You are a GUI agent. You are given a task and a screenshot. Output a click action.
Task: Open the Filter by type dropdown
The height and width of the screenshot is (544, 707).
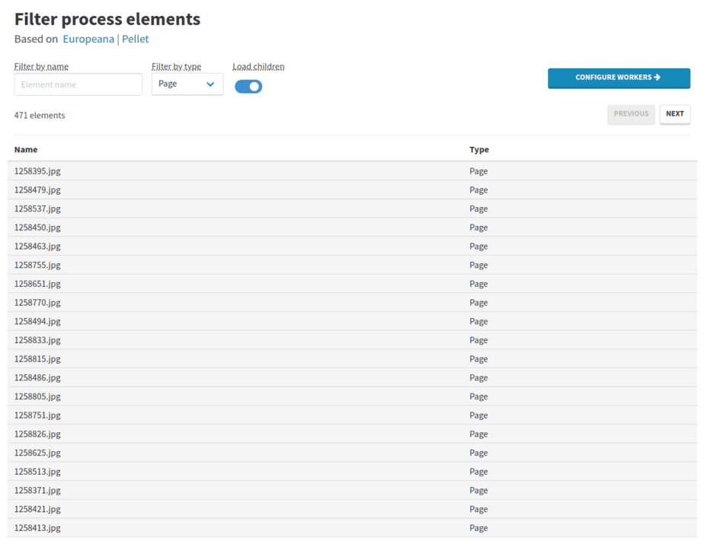[x=187, y=84]
